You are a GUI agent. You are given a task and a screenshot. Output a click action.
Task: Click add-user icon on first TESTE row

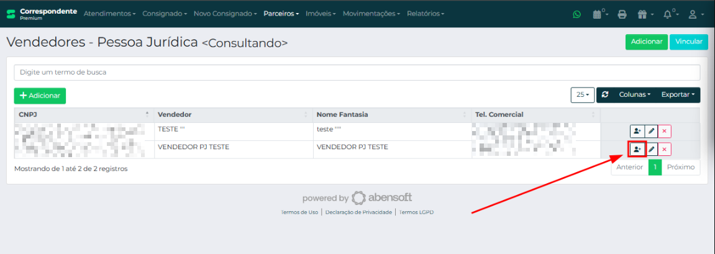click(637, 132)
